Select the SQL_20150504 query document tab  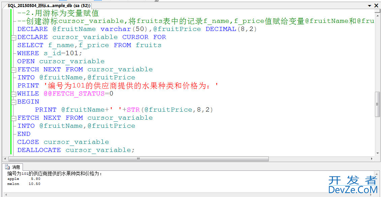coord(49,5)
